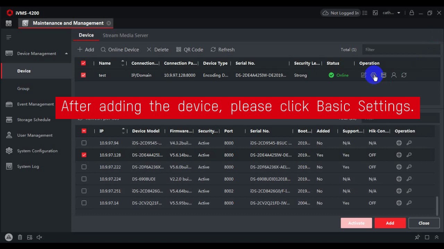Open online user icon for test device
444x249 pixels.
tap(394, 75)
